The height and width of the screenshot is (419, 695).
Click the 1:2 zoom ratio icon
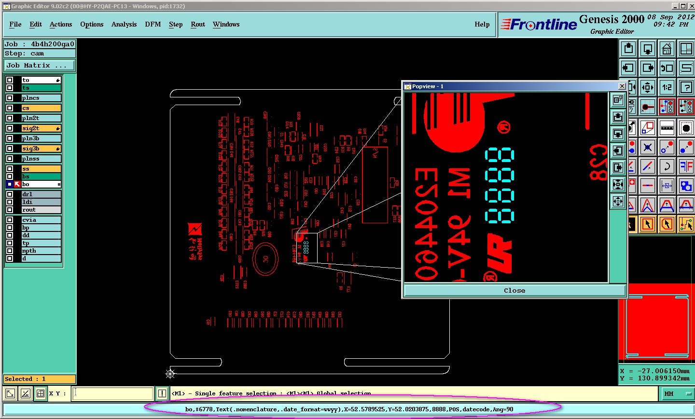click(667, 87)
